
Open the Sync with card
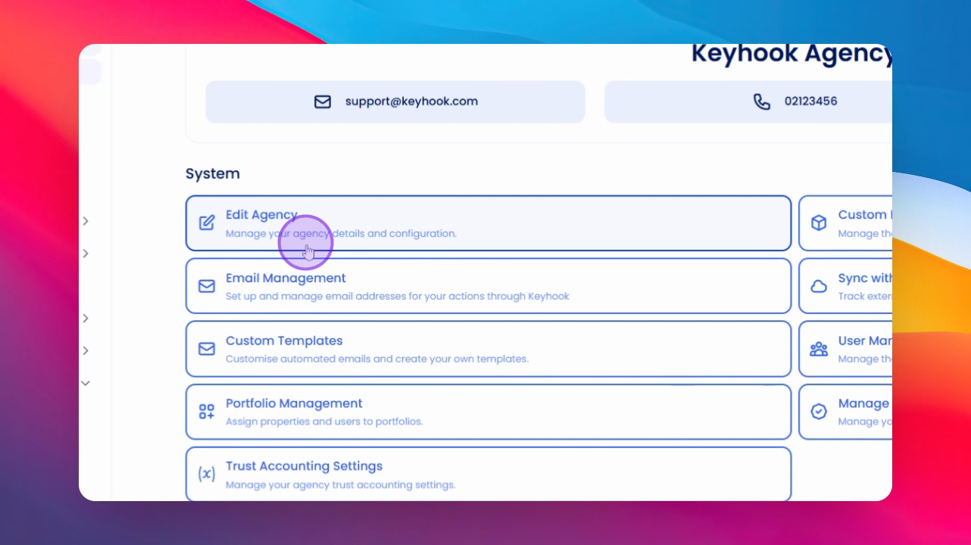click(x=846, y=286)
